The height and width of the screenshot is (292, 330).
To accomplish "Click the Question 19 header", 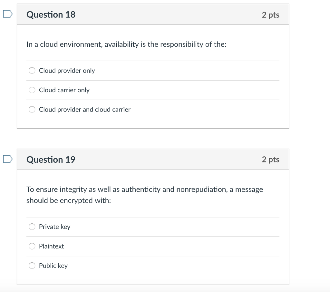I will tap(51, 160).
